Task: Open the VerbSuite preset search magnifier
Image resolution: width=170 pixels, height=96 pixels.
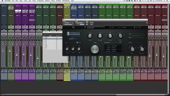Action: [x=73, y=27]
